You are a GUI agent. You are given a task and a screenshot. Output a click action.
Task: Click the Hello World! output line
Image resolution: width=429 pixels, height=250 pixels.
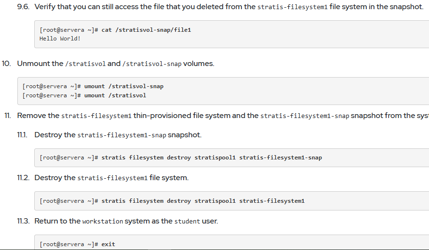[x=60, y=39]
